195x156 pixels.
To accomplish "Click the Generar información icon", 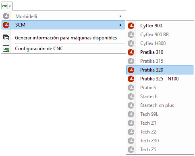I will [6, 37].
